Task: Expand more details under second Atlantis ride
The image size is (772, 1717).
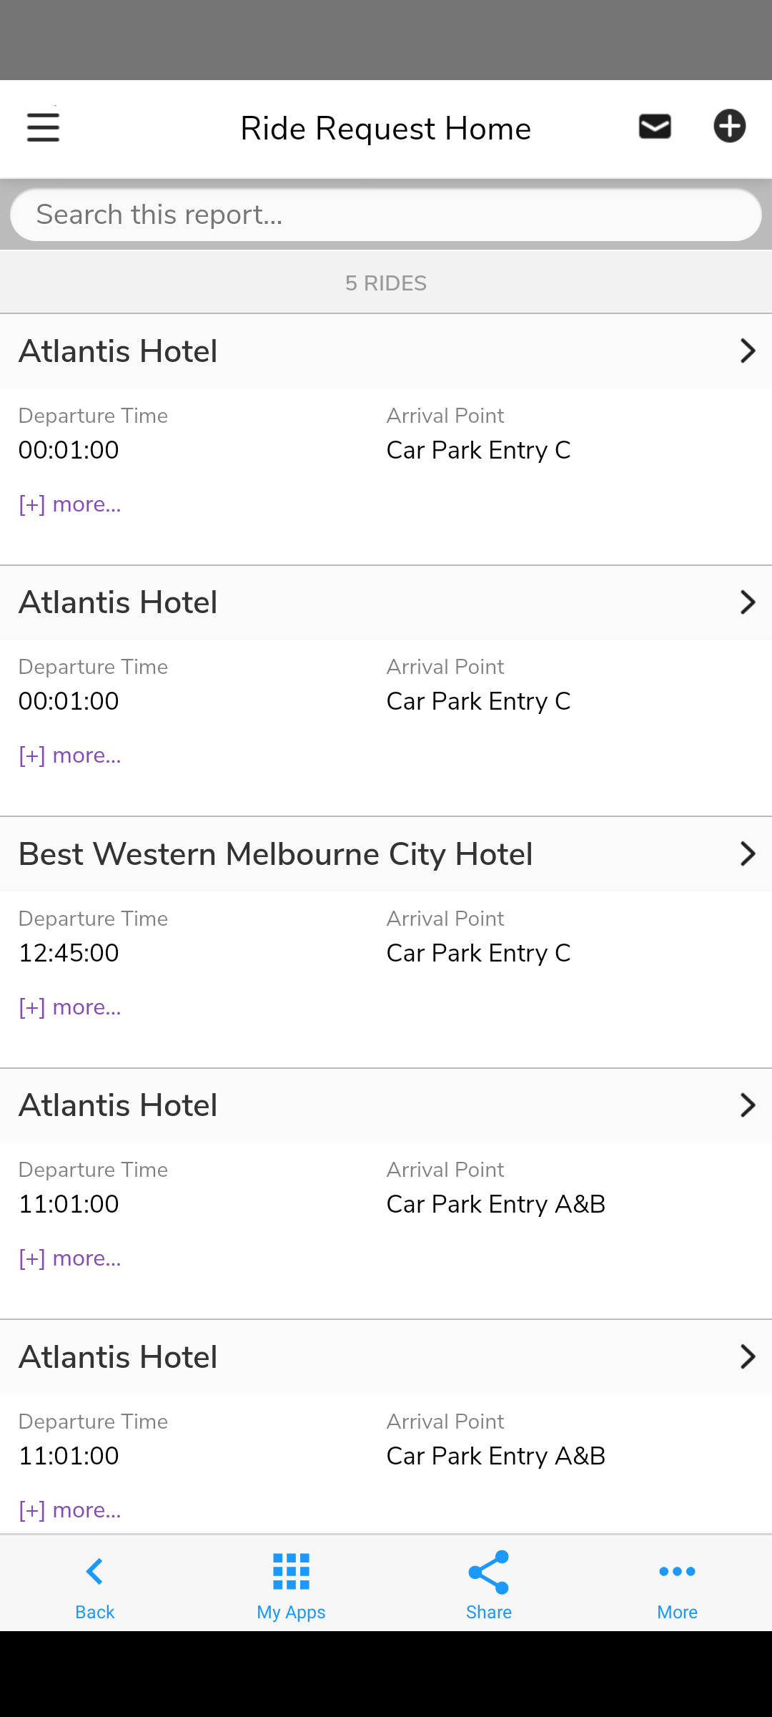Action: tap(70, 755)
